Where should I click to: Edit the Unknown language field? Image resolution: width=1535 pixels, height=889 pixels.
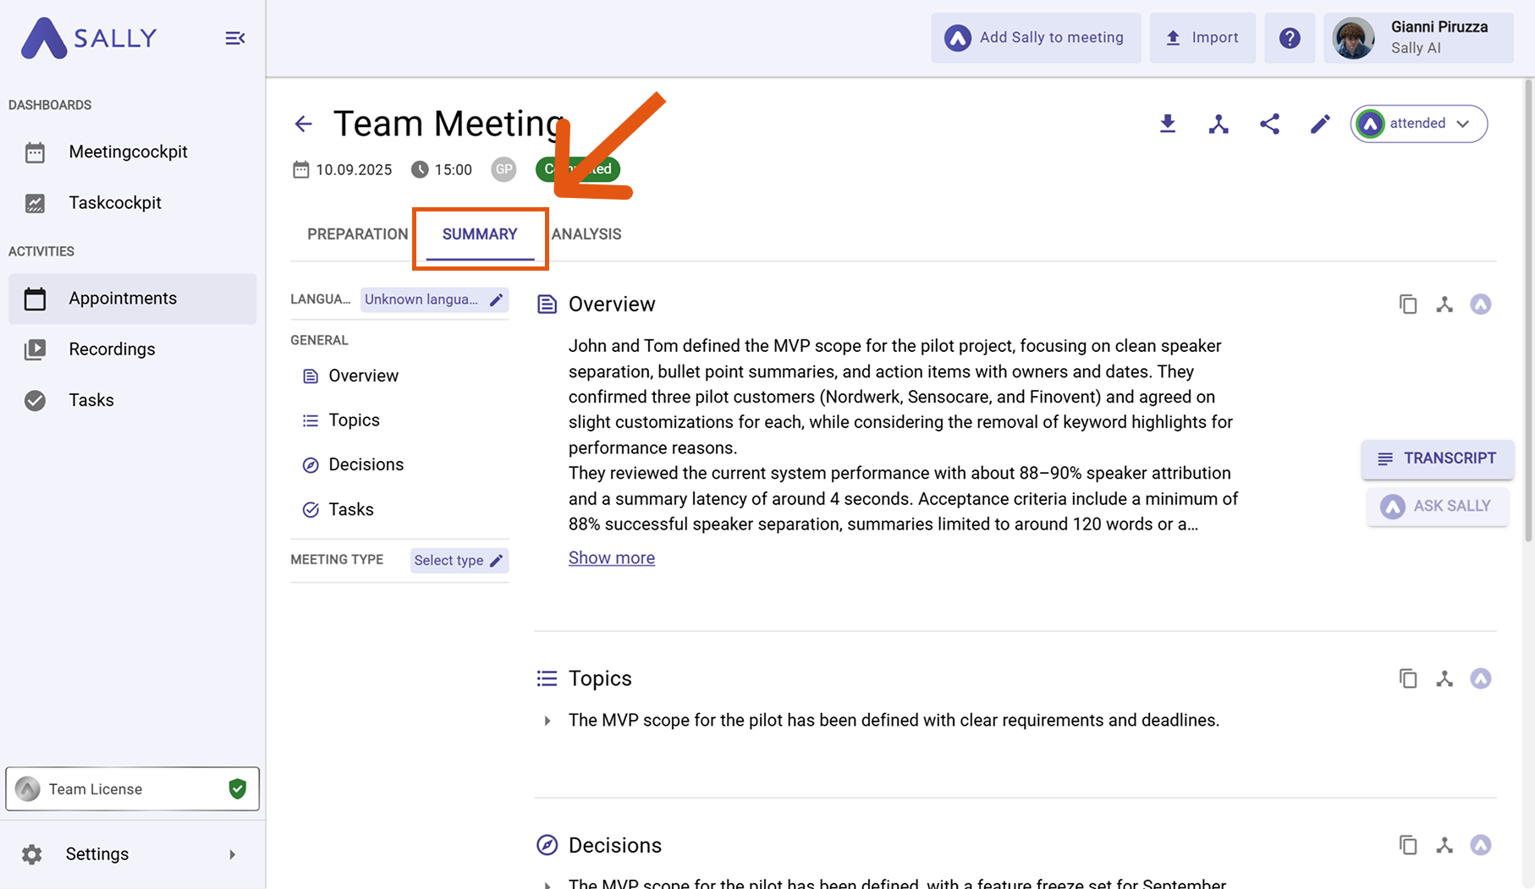pyautogui.click(x=434, y=299)
